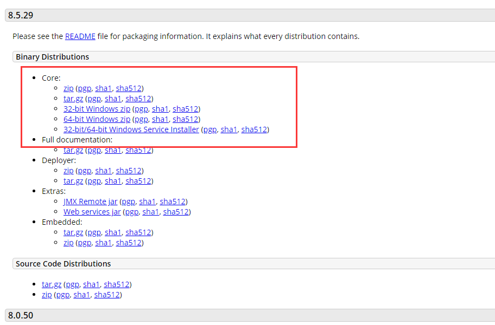Open sha1 for JMX Remote jar
This screenshot has width=495, height=325.
click(148, 201)
